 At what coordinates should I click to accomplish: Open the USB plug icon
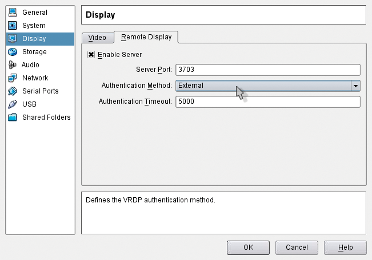click(x=13, y=104)
